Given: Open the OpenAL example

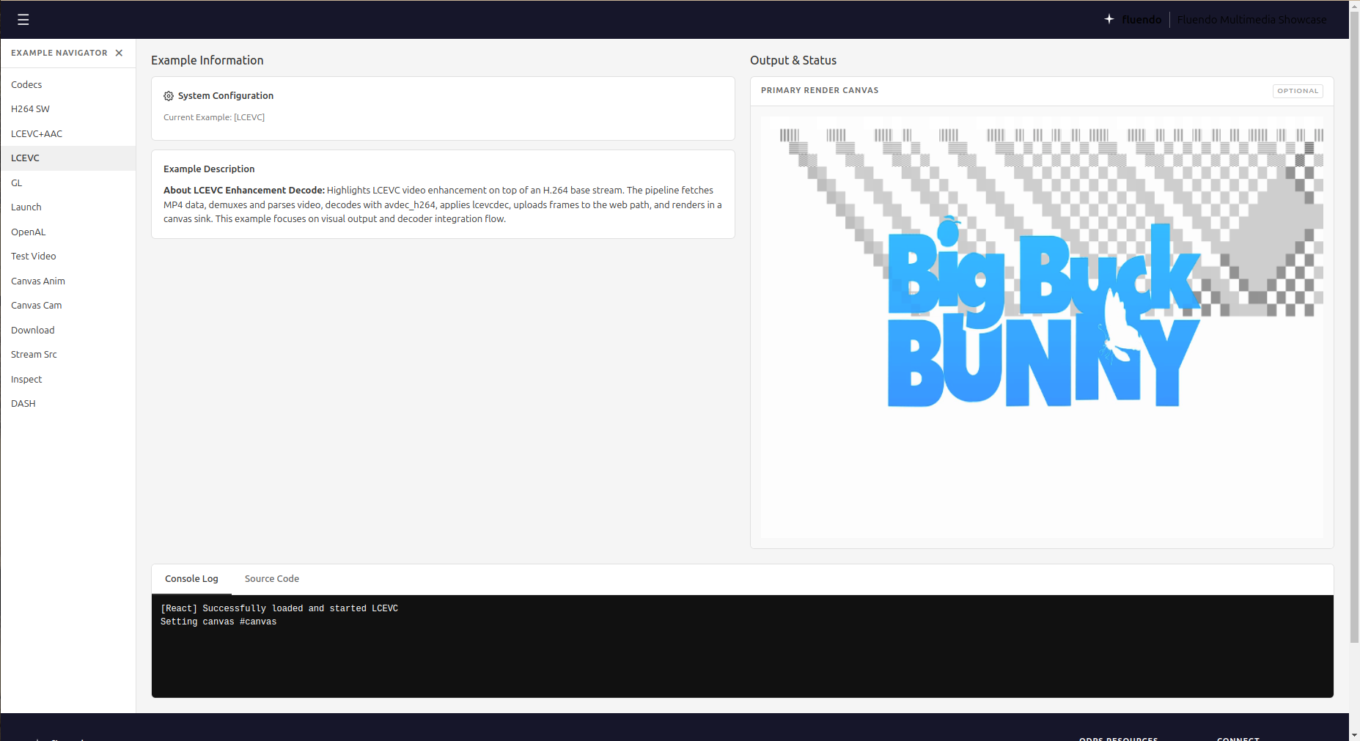Looking at the screenshot, I should tap(68, 232).
